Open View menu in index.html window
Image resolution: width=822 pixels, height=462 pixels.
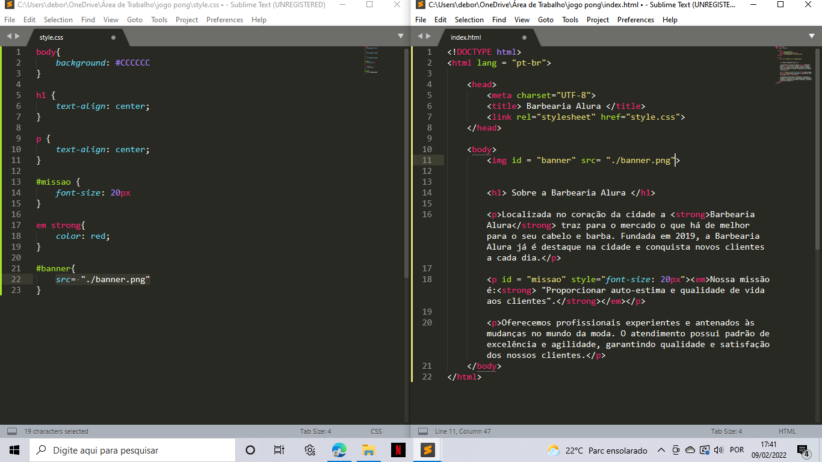click(522, 19)
